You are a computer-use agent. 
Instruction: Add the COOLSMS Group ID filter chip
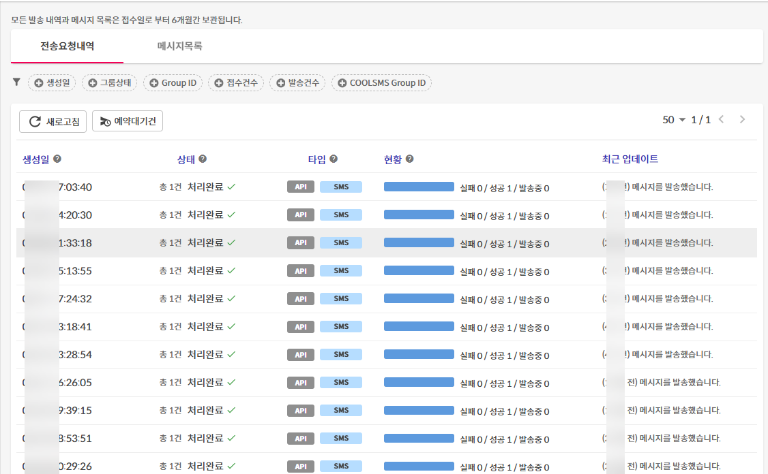(382, 82)
